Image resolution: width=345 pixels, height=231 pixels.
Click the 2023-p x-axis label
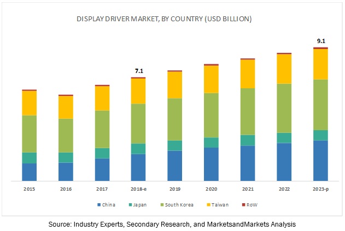(320, 189)
